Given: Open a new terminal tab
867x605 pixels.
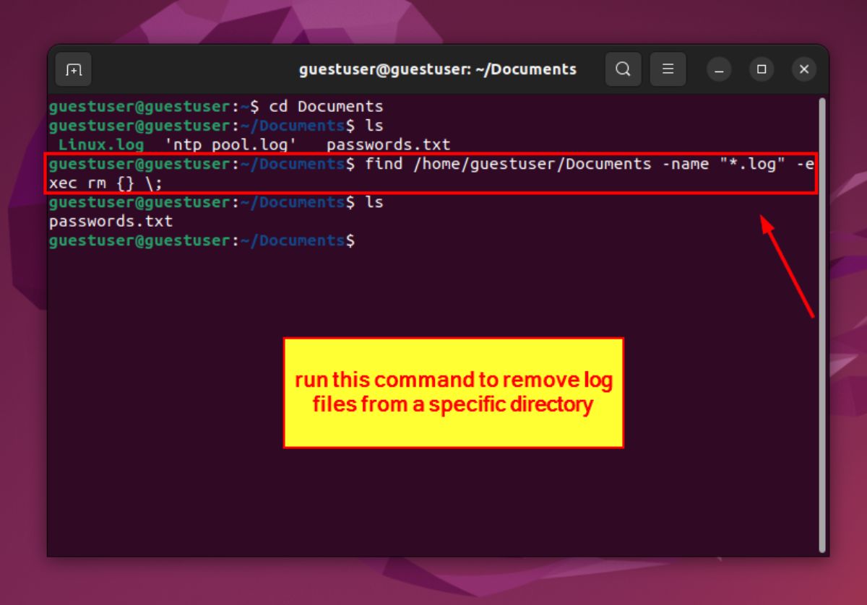Looking at the screenshot, I should coord(74,70).
